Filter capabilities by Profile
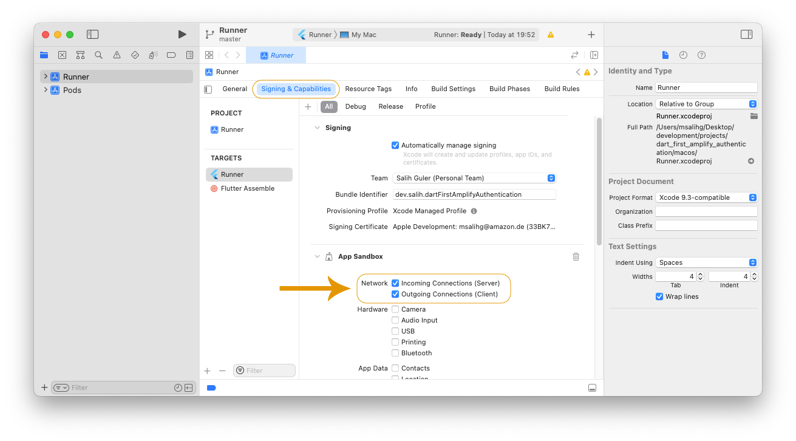 [426, 106]
